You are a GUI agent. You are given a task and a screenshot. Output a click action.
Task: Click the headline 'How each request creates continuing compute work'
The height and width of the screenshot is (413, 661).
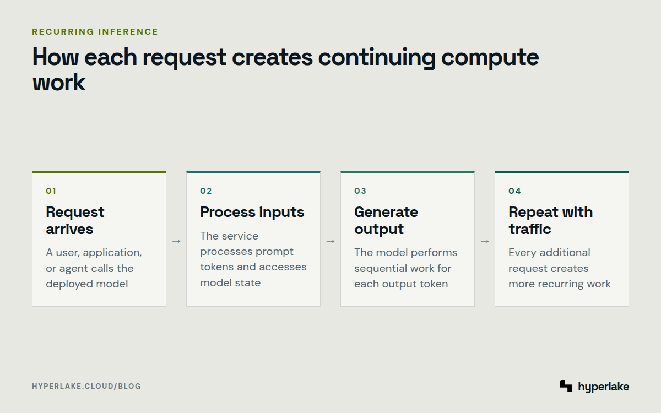pyautogui.click(x=285, y=69)
